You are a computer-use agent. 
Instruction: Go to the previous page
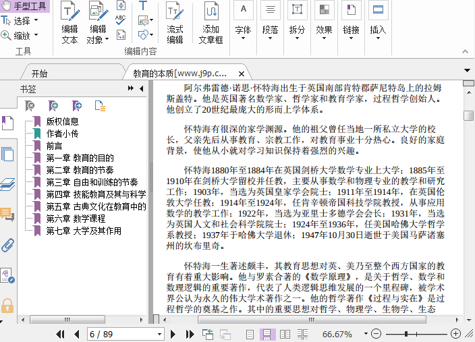[x=77, y=334]
